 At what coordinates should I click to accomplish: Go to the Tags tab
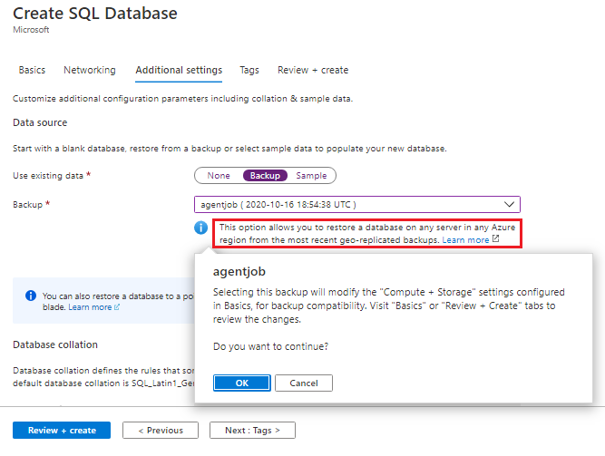tap(249, 70)
